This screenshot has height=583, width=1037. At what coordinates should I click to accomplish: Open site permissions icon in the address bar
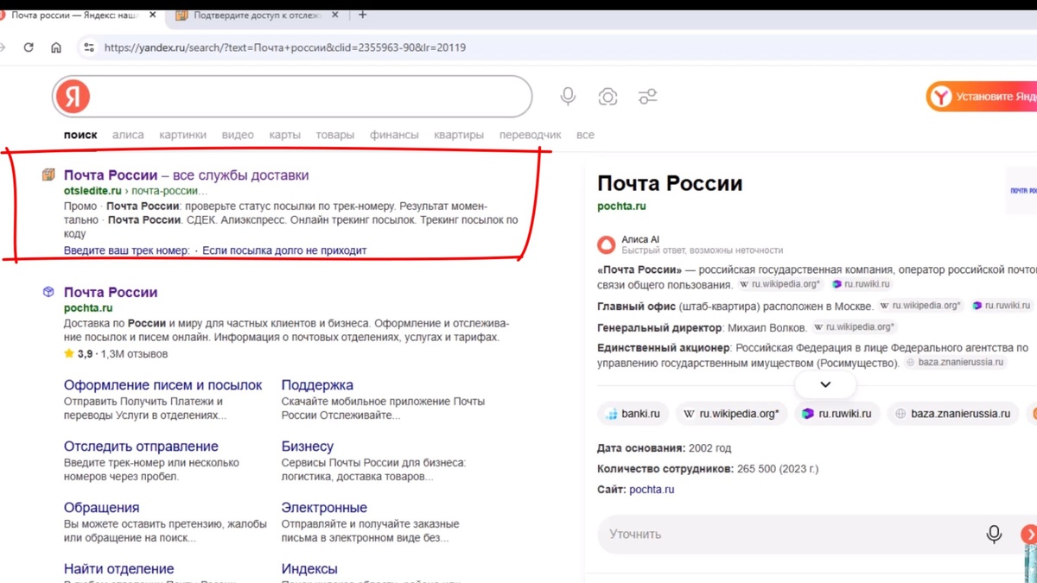point(89,48)
